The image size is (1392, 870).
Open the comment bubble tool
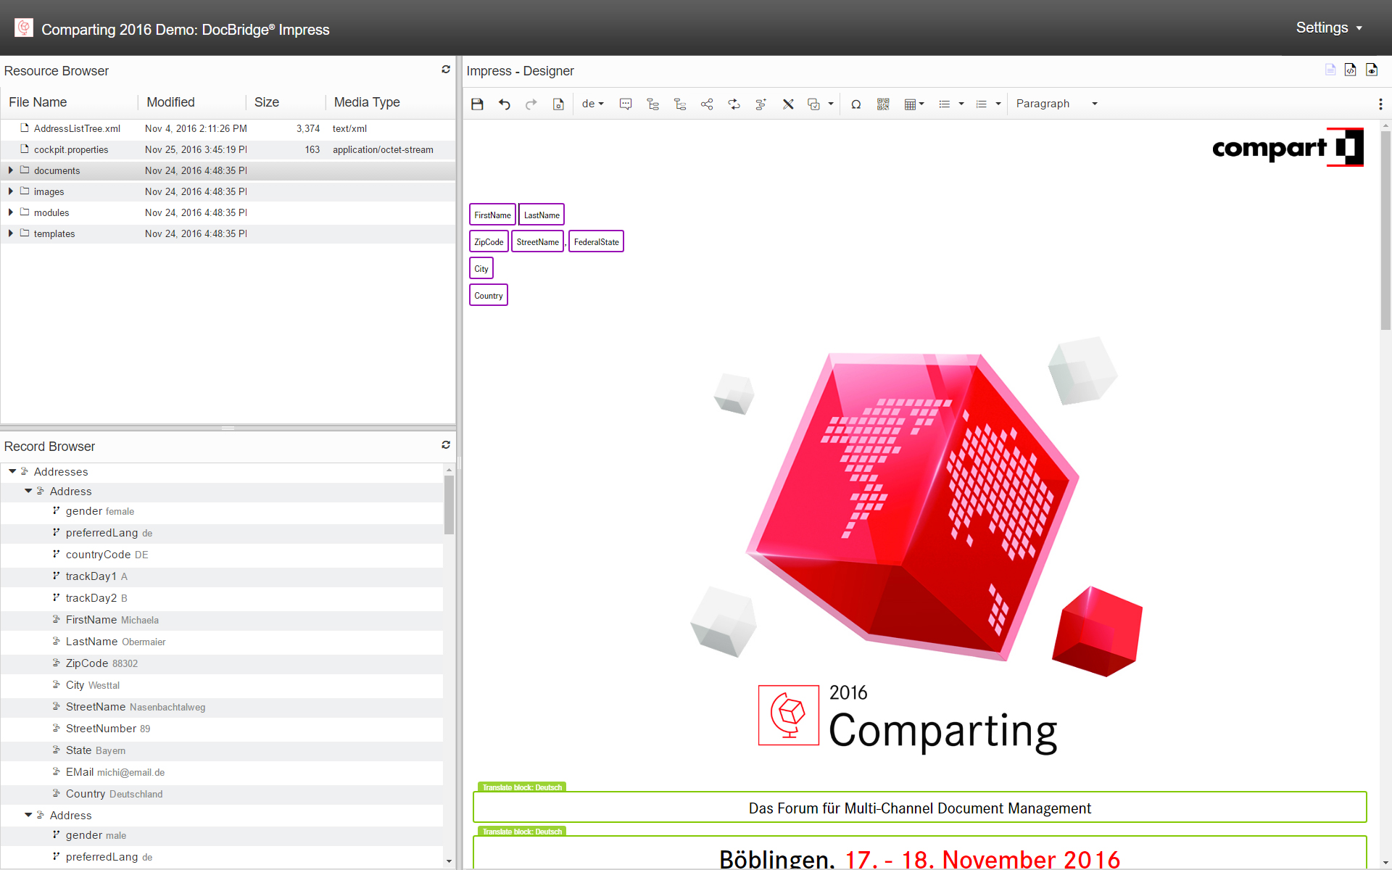(625, 104)
